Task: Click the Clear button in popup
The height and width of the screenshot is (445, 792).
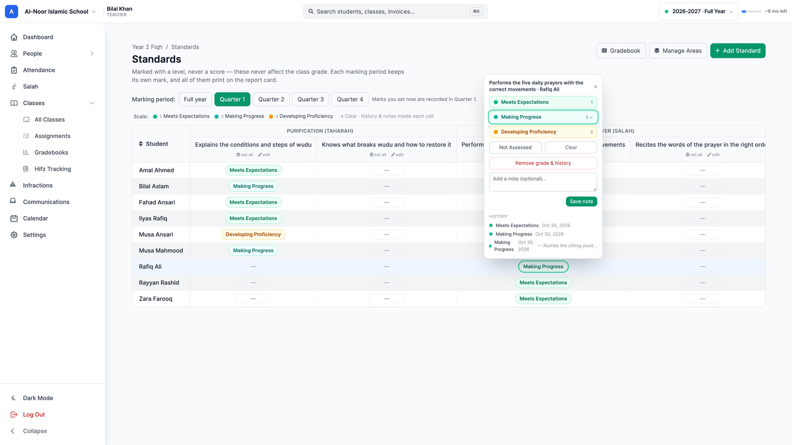Action: click(x=571, y=147)
